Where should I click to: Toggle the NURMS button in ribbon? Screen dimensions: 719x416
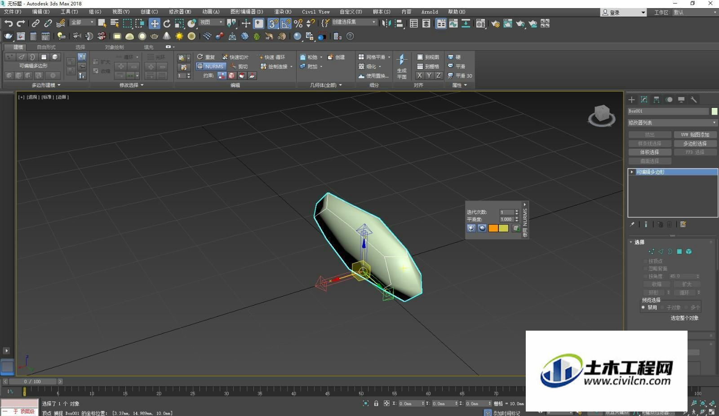(210, 66)
